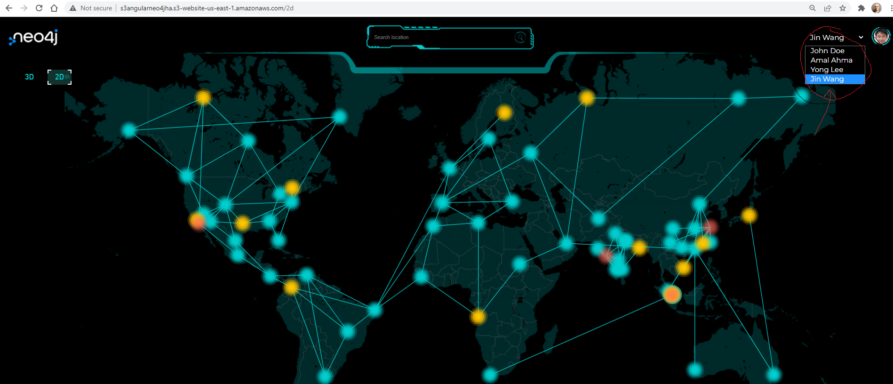Reload the page with the refresh icon
Viewport: 893px width, 384px height.
39,8
